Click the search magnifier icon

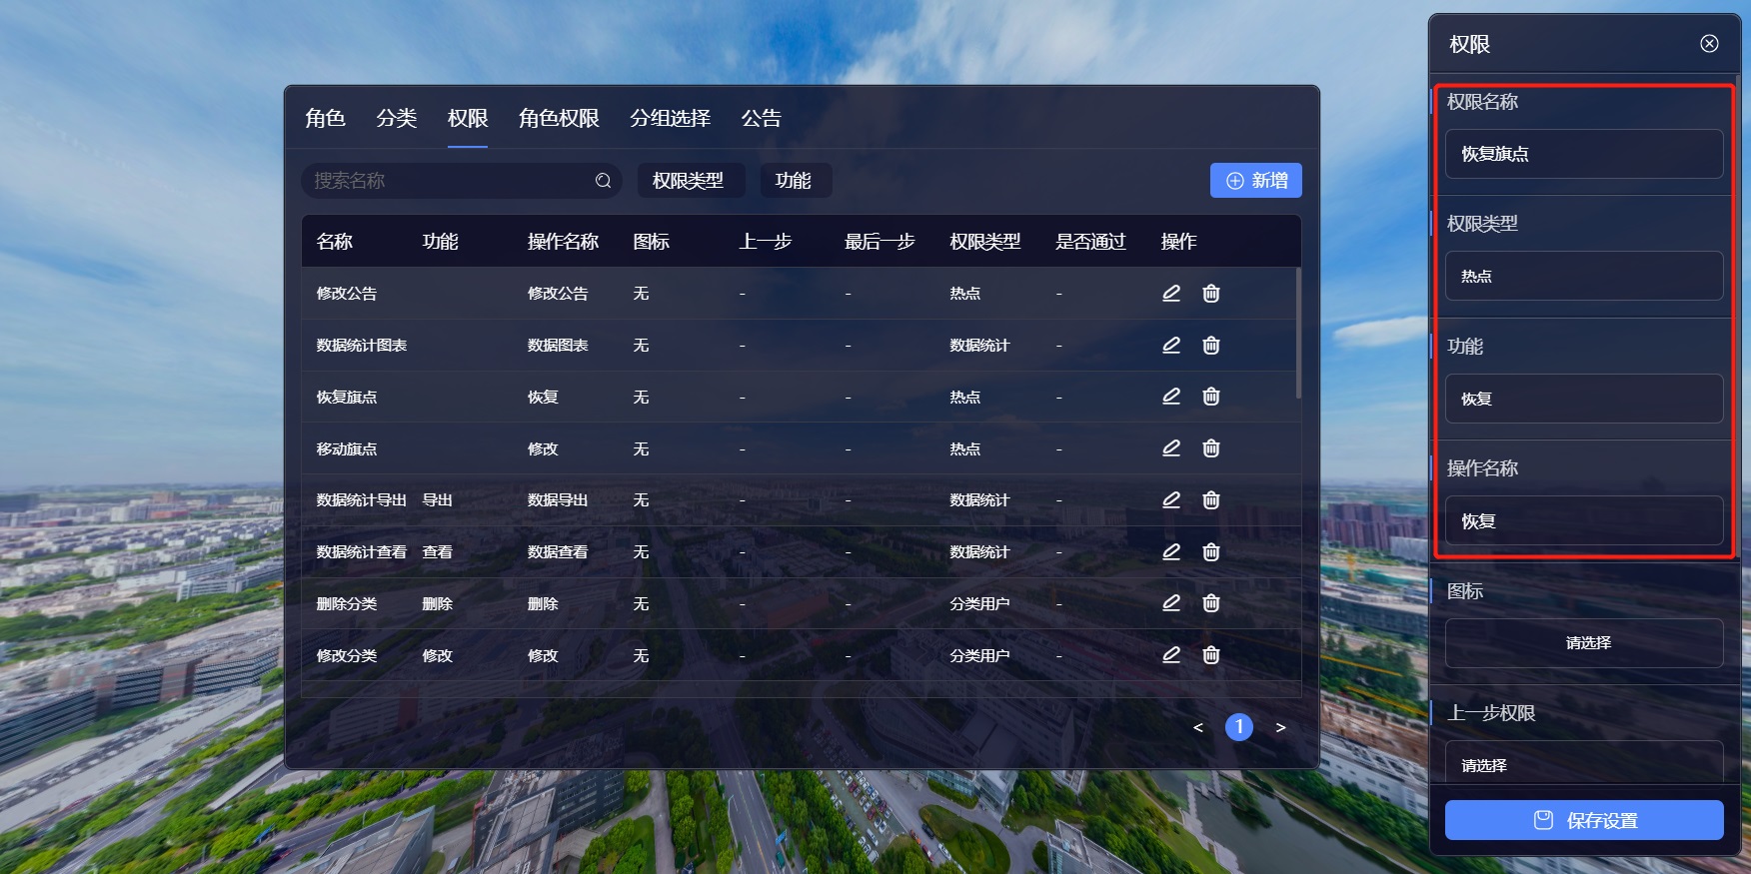pyautogui.click(x=603, y=181)
